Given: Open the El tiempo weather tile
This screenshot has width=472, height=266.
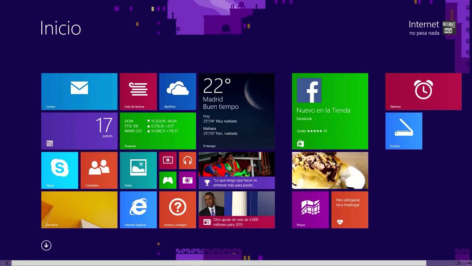Looking at the screenshot, I should [237, 111].
